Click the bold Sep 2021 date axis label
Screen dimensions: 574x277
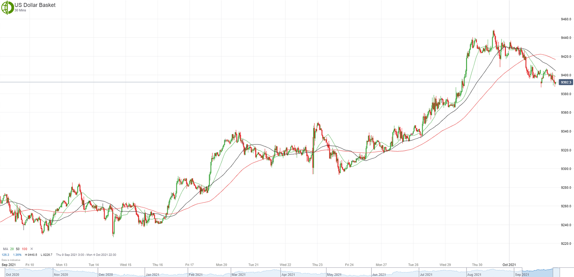click(x=9, y=265)
